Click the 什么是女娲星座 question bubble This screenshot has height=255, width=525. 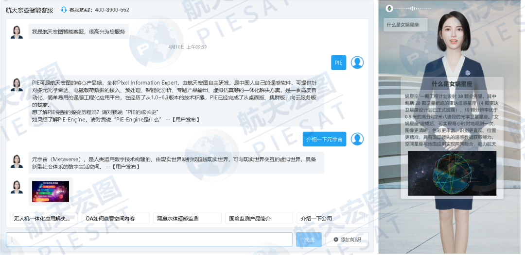(405, 25)
